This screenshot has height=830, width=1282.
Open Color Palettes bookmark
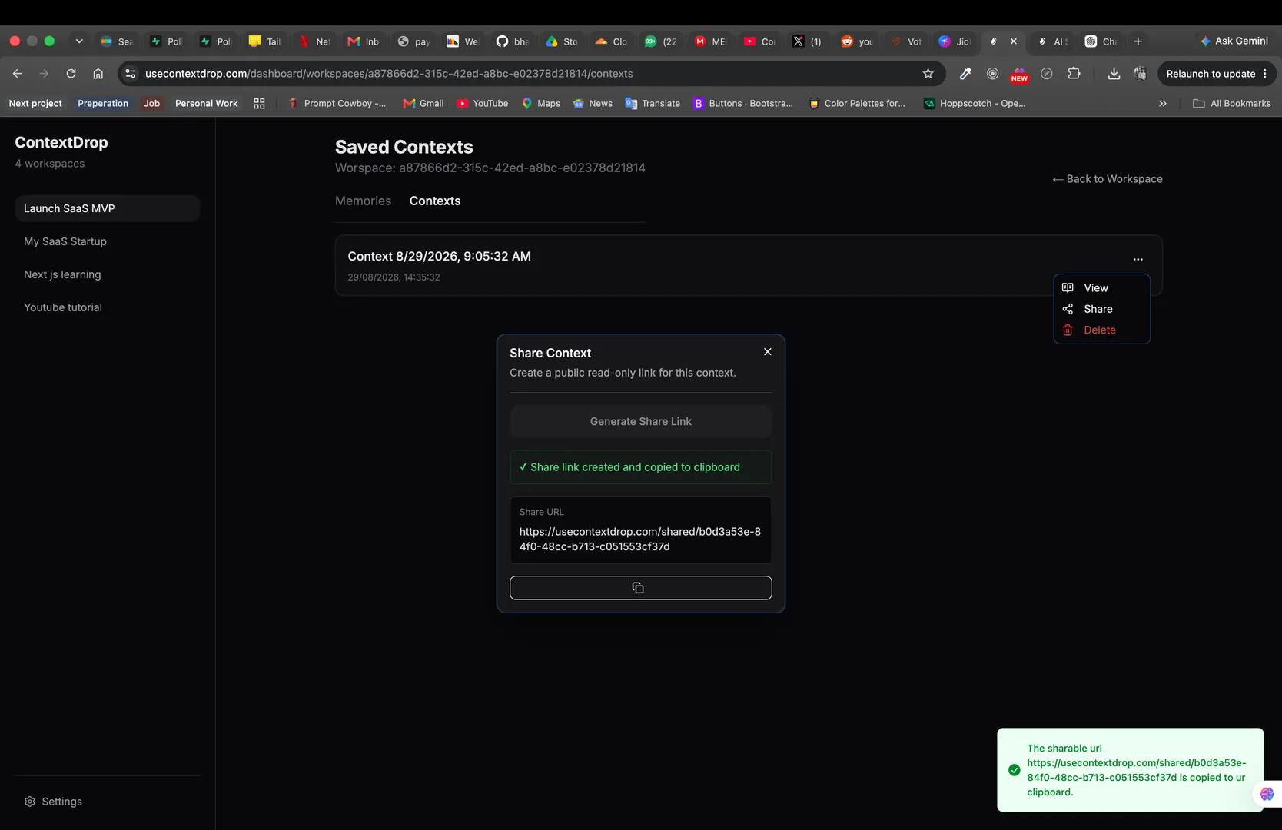pos(857,103)
